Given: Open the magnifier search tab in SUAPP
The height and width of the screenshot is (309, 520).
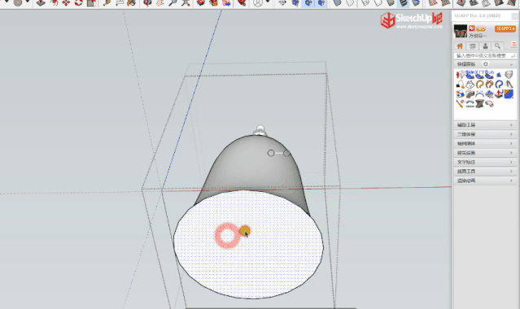Looking at the screenshot, I should click(x=497, y=46).
